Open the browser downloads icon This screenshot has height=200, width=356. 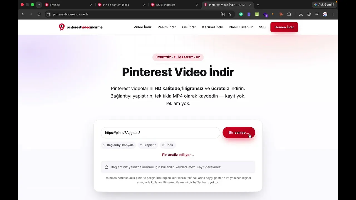coord(301,14)
